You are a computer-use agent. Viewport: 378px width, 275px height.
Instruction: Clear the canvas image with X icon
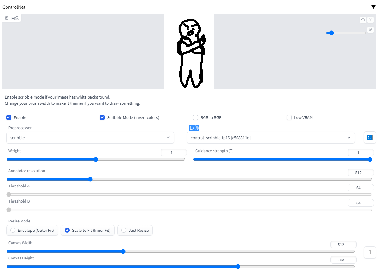pos(371,20)
